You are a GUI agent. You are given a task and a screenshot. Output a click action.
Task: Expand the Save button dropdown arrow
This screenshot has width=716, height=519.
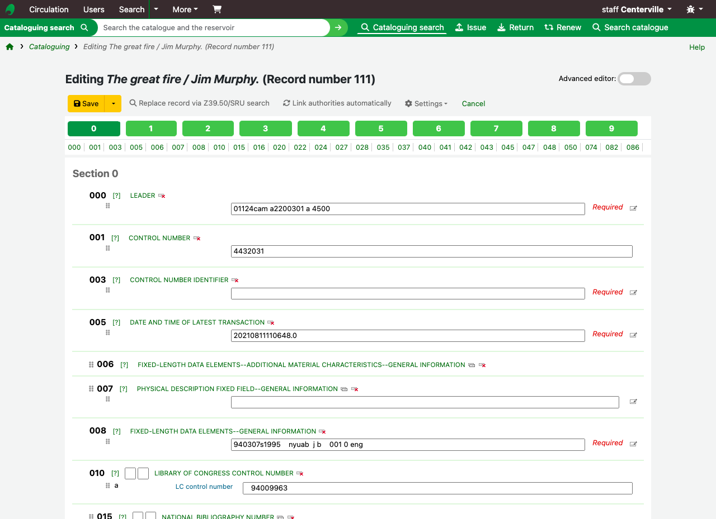tap(113, 103)
